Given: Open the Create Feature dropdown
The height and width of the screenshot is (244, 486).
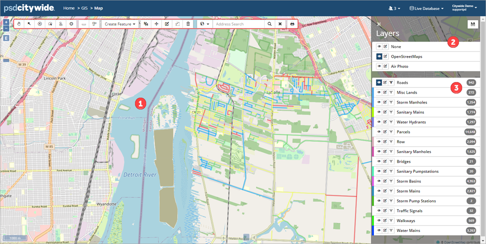Looking at the screenshot, I should coord(120,24).
